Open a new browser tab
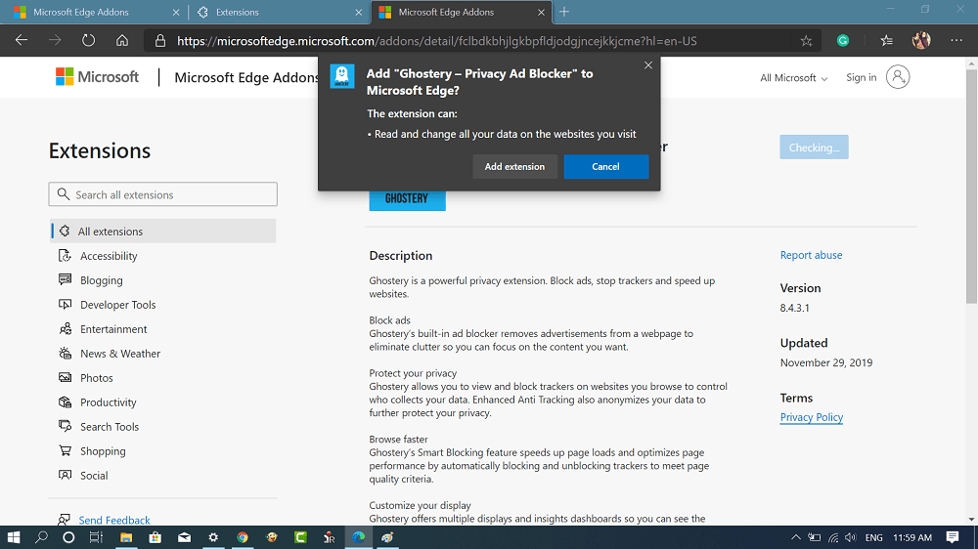Screen dimensions: 978x549 (x=564, y=12)
